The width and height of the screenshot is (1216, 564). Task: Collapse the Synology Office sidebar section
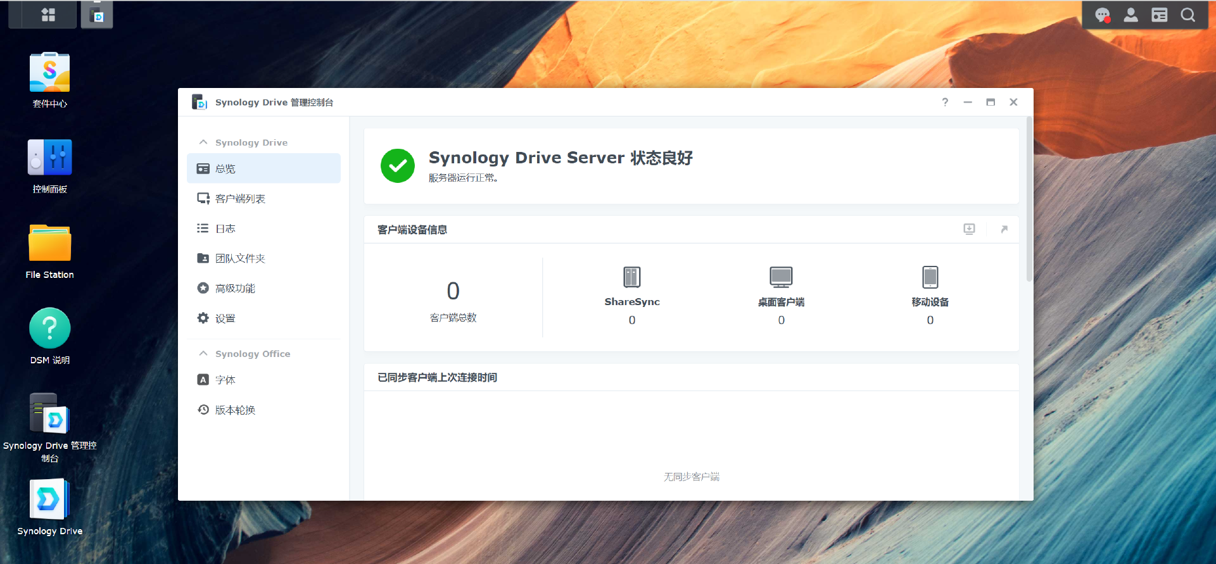tap(203, 353)
